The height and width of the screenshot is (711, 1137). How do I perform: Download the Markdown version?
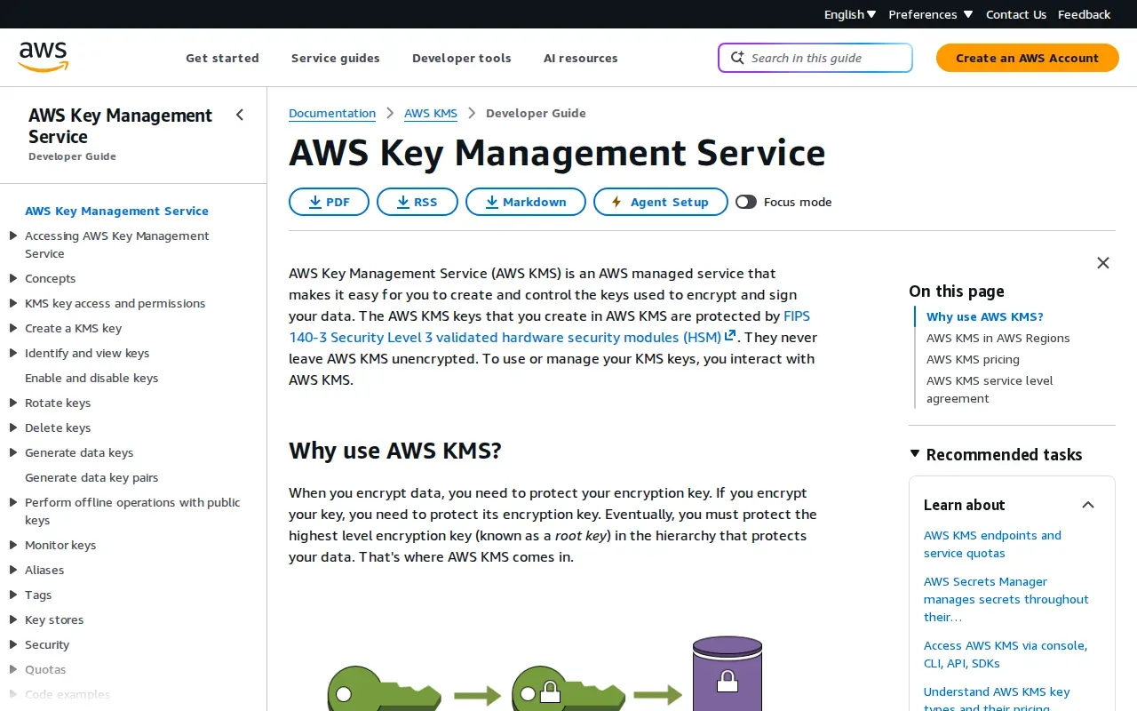point(526,202)
